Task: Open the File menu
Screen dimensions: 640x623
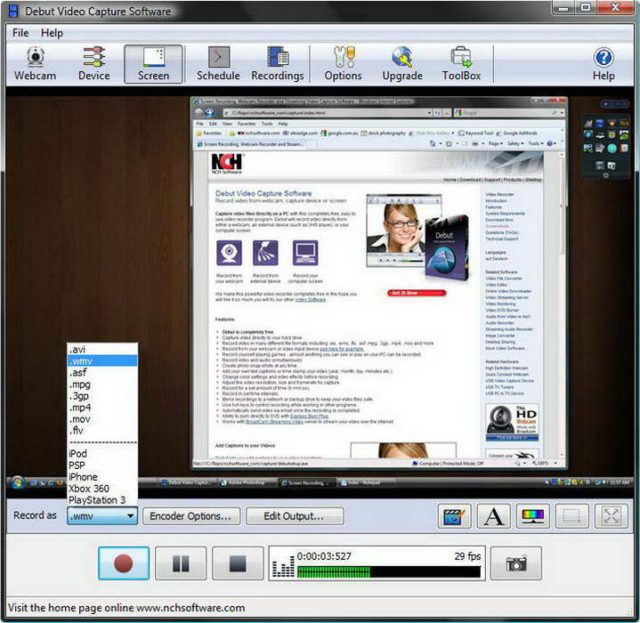Action: [x=20, y=33]
